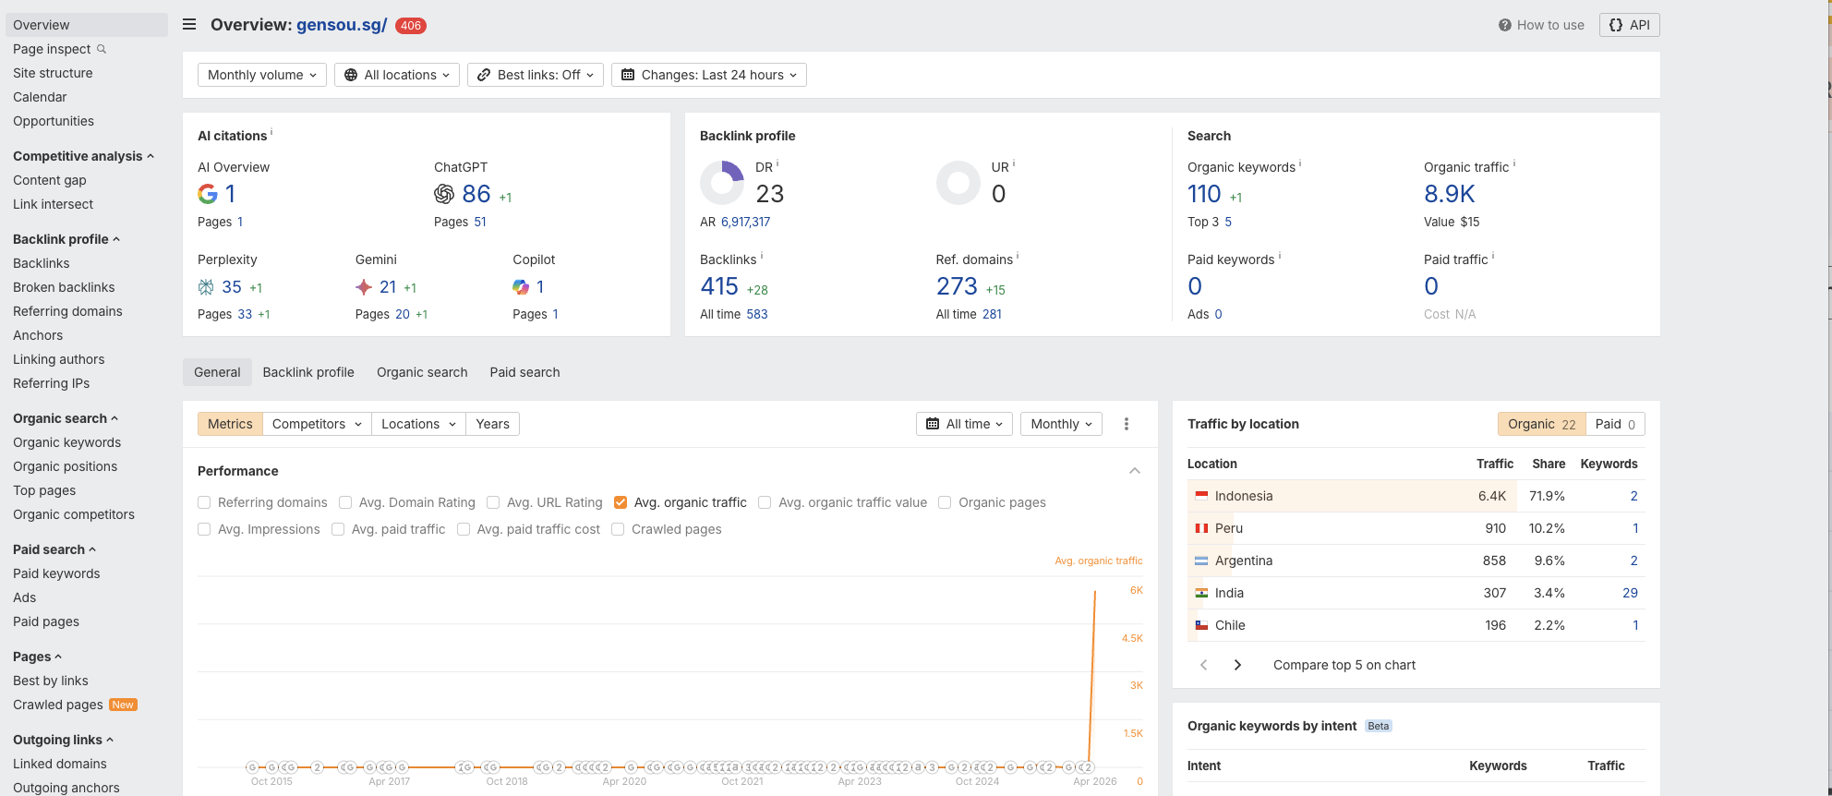Open the All time range dropdown
1832x796 pixels.
(964, 424)
